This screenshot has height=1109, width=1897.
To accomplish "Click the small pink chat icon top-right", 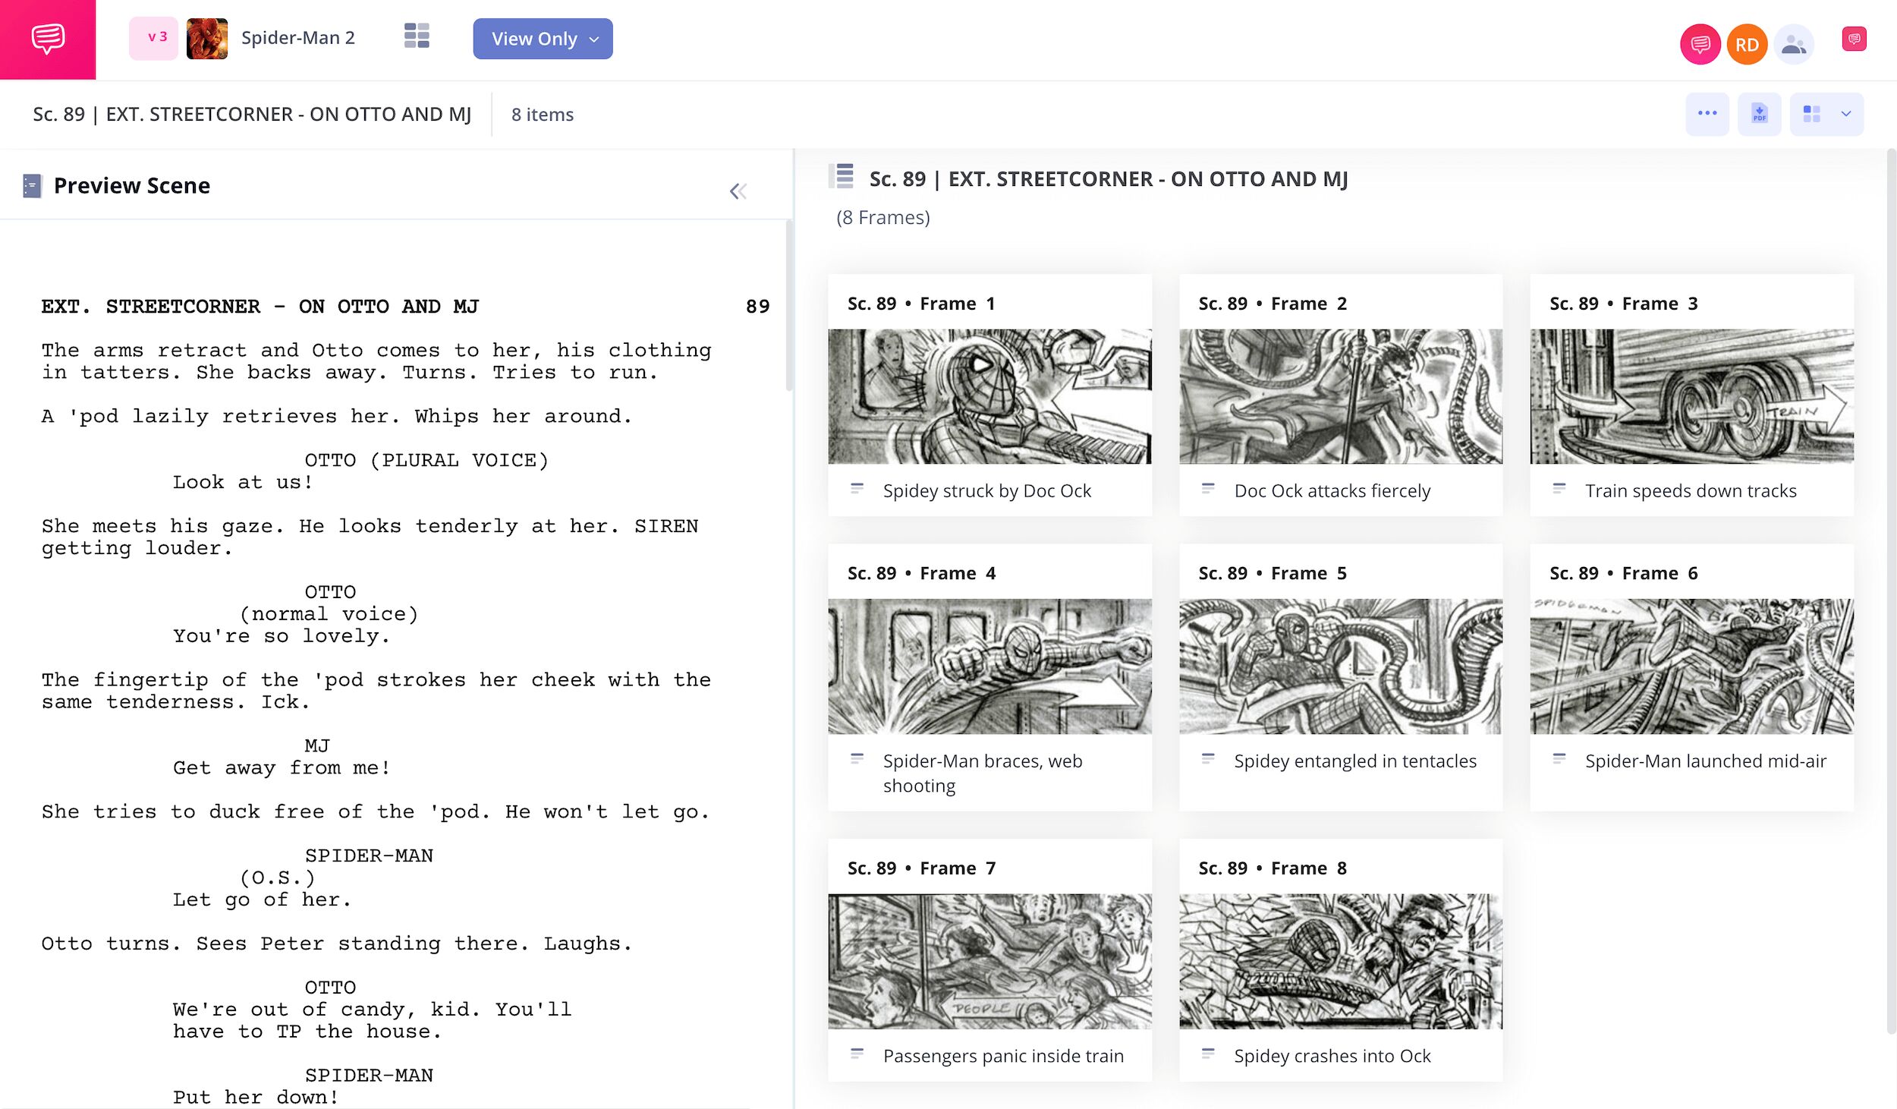I will (1854, 39).
